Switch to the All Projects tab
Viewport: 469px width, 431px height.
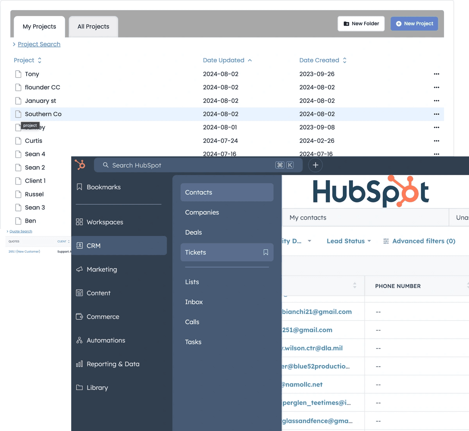point(93,27)
